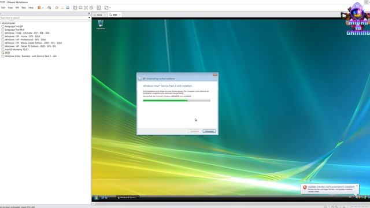Click the orange Pause VM toolbar button
Image resolution: width=370 pixels, height=208 pixels.
click(x=39, y=8)
